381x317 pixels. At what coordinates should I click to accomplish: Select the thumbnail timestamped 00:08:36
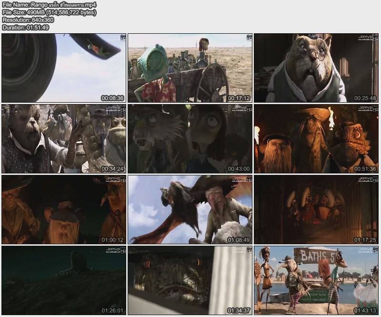coord(64,68)
